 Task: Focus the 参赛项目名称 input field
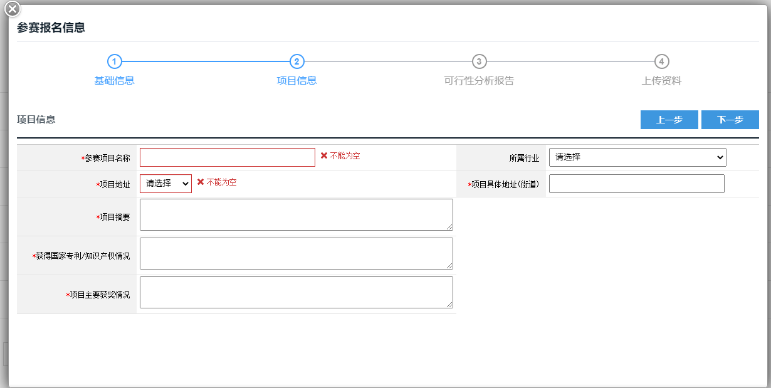click(228, 157)
